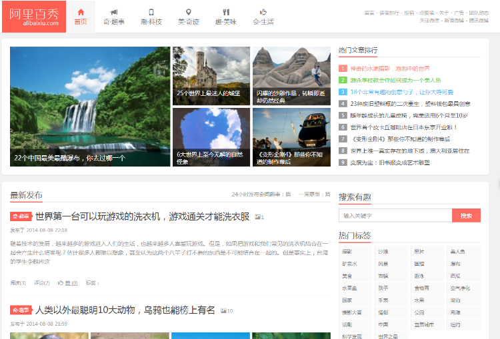Open the 广告 top link
The width and height of the screenshot is (500, 339).
(459, 13)
